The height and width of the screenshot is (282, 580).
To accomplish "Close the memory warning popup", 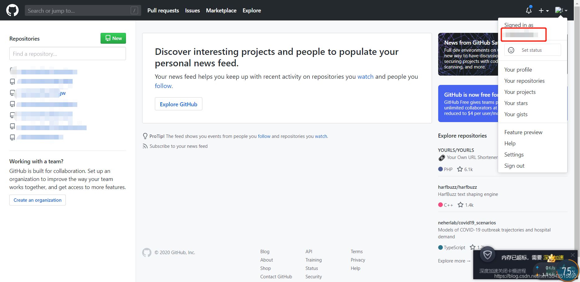I will (x=573, y=255).
